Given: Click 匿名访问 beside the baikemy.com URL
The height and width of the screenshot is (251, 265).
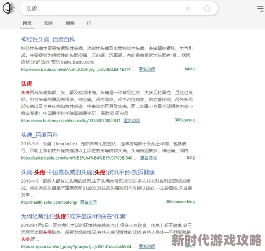Looking at the screenshot, I should (132, 121).
